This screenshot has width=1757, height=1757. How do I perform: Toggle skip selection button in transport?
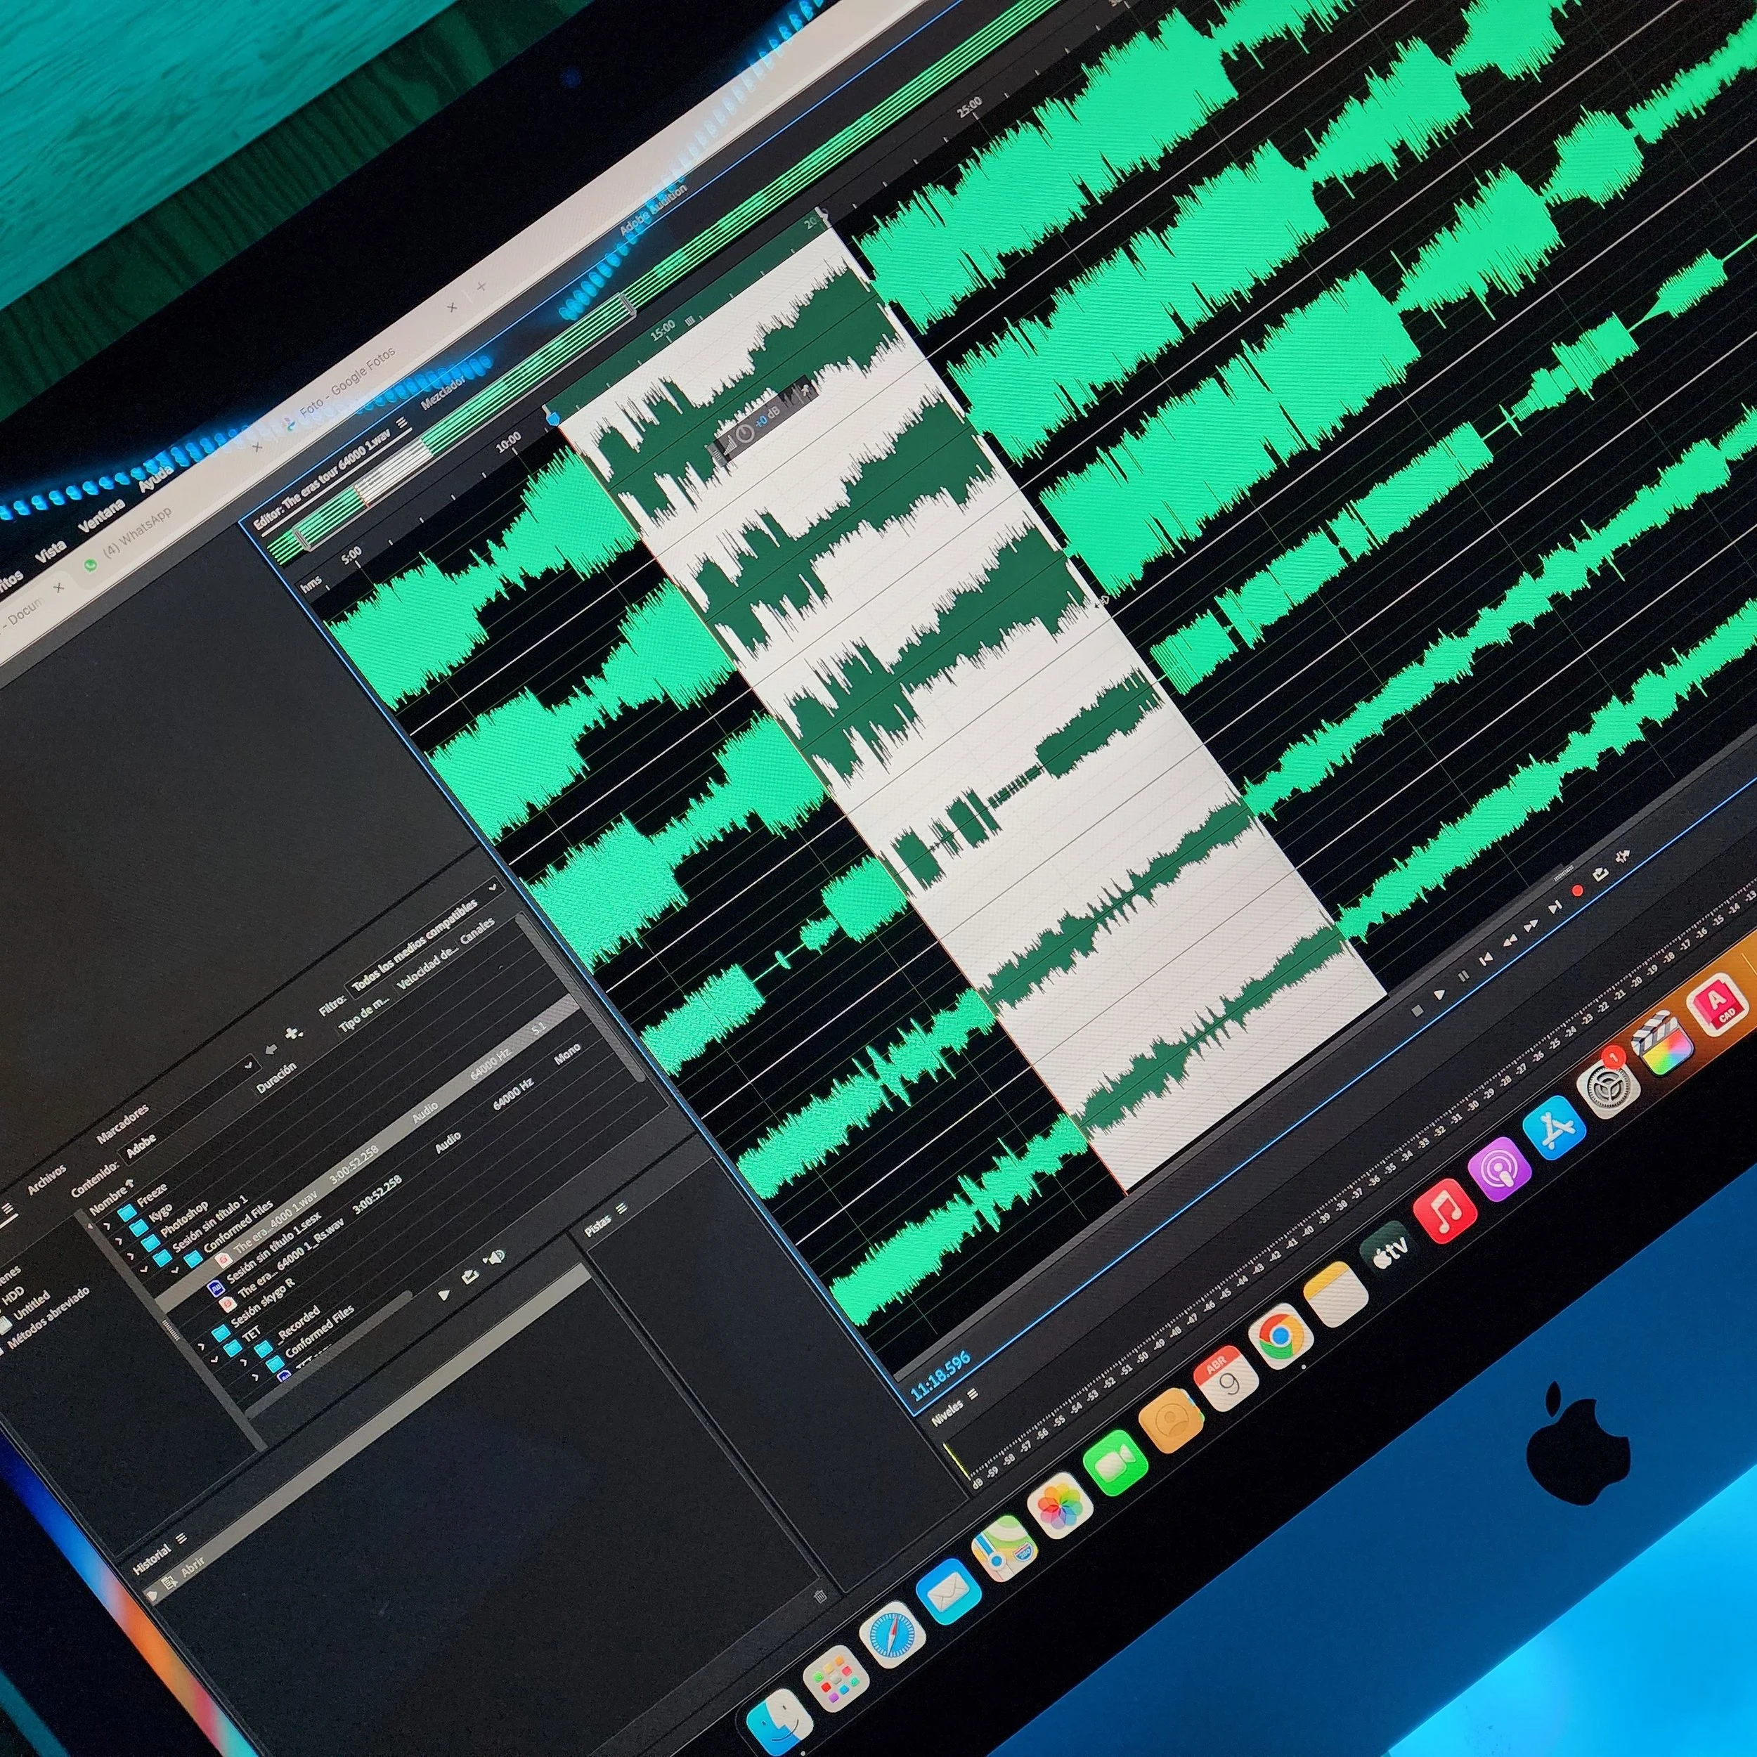(x=1623, y=857)
